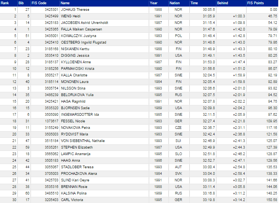Click PARMAKOSKI Krista
279x203 pixels.
[x=78, y=69]
